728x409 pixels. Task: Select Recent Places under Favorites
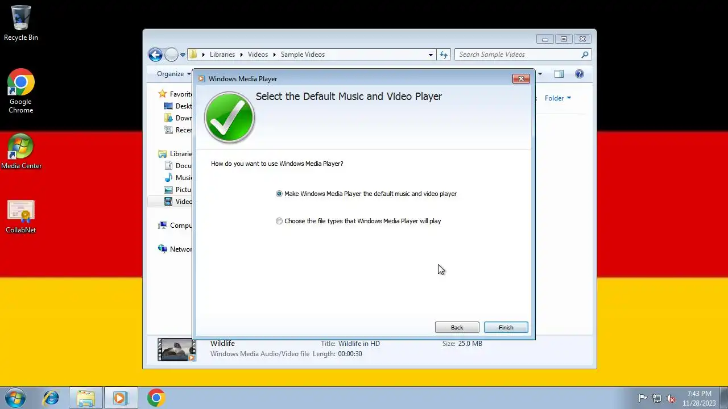click(x=178, y=130)
